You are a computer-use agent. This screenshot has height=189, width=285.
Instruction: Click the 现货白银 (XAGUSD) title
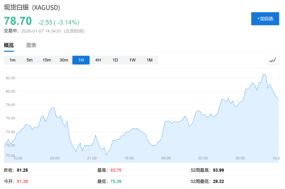click(32, 8)
